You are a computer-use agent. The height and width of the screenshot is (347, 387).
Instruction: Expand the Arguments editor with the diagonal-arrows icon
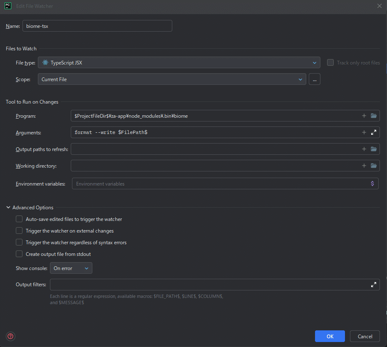click(x=374, y=132)
